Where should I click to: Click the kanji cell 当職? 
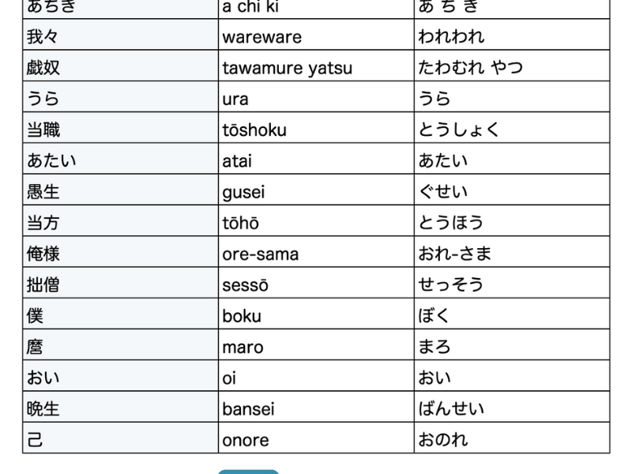120,130
